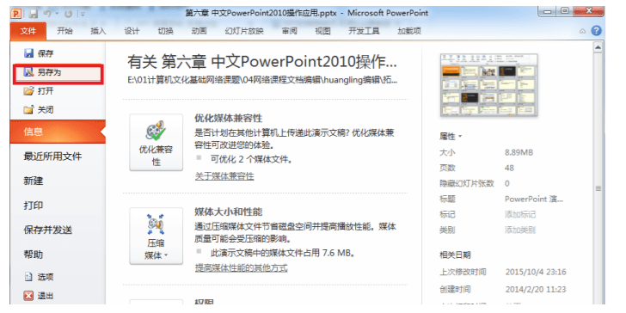Close the PowerPoint window
Image resolution: width=626 pixels, height=313 pixels.
point(588,12)
